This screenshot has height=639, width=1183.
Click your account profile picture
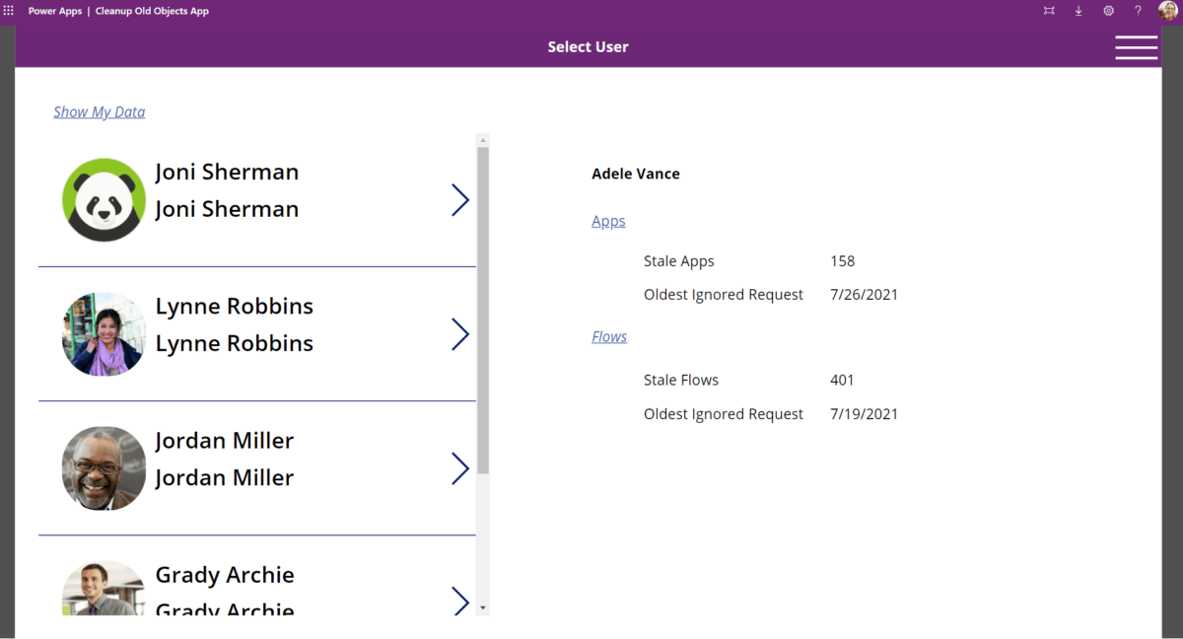click(x=1168, y=10)
